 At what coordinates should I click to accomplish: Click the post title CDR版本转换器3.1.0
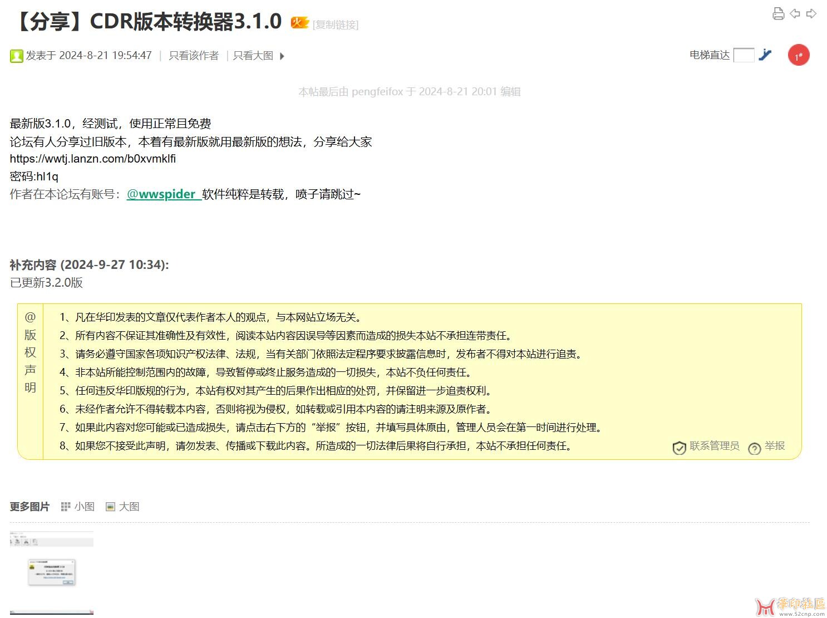point(147,22)
